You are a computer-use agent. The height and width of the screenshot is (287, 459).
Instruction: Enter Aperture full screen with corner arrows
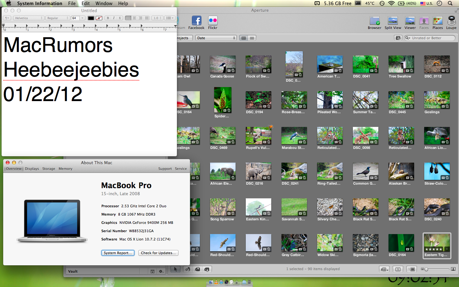pos(456,11)
